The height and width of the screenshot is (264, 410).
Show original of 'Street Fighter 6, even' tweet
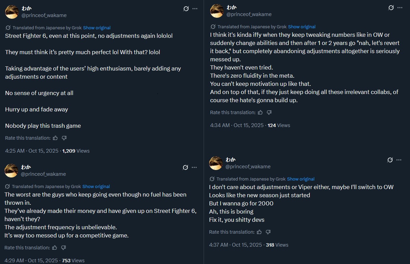pos(97,28)
